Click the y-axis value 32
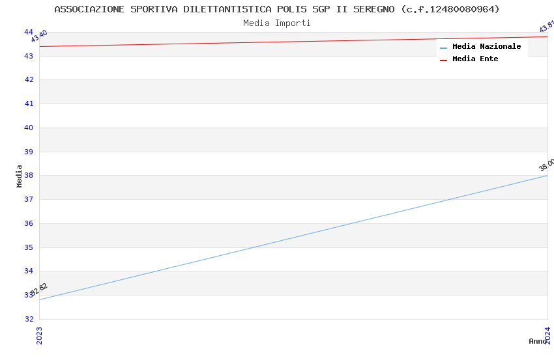Image resolution: width=554 pixels, height=358 pixels. click(29, 319)
